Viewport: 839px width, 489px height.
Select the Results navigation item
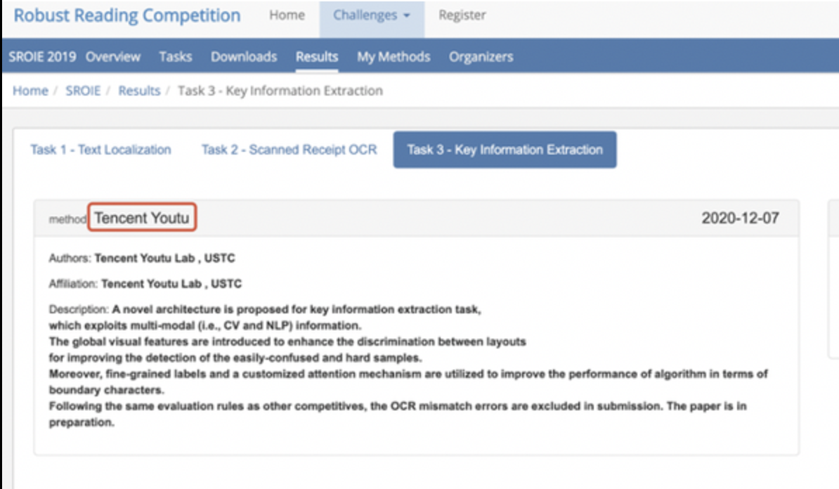(x=316, y=57)
